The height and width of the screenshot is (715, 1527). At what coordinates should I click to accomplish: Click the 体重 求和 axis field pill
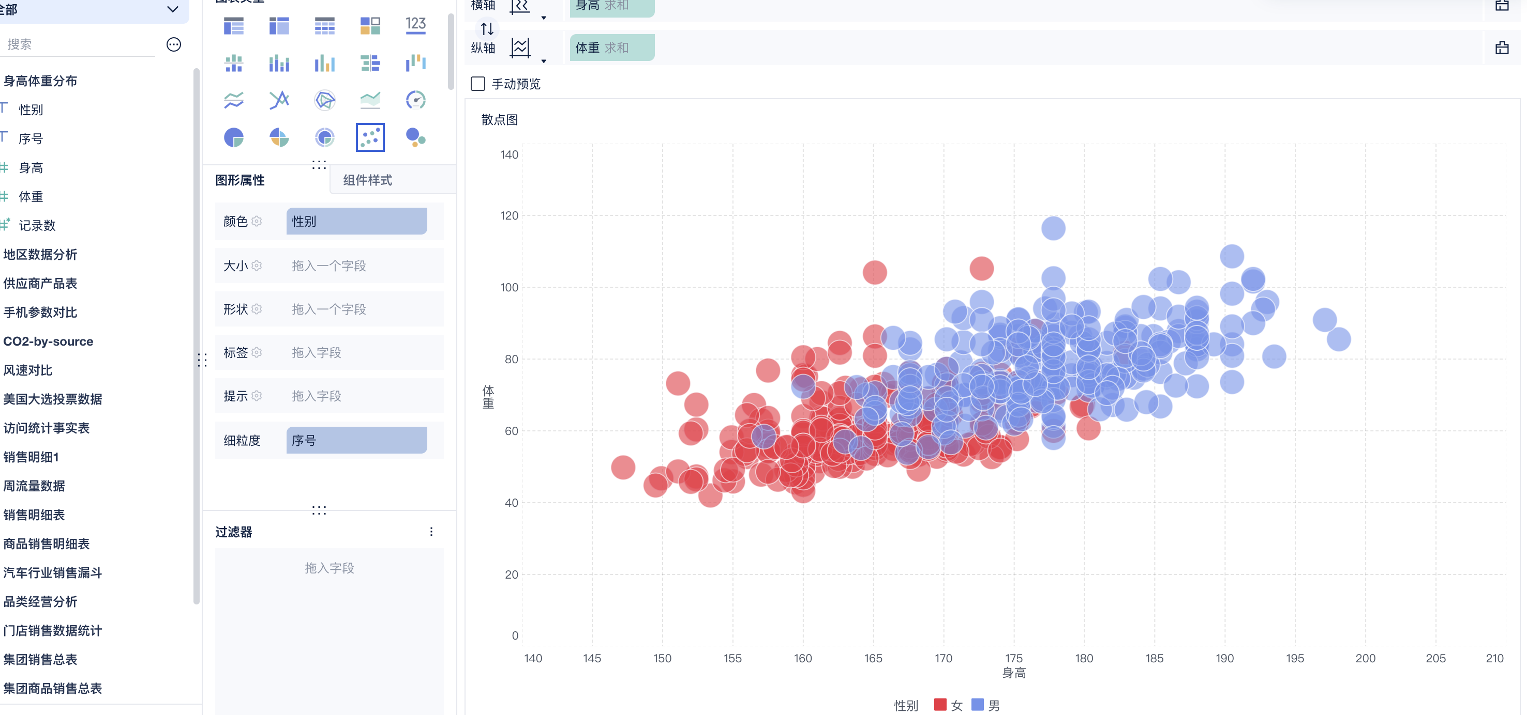tap(612, 48)
